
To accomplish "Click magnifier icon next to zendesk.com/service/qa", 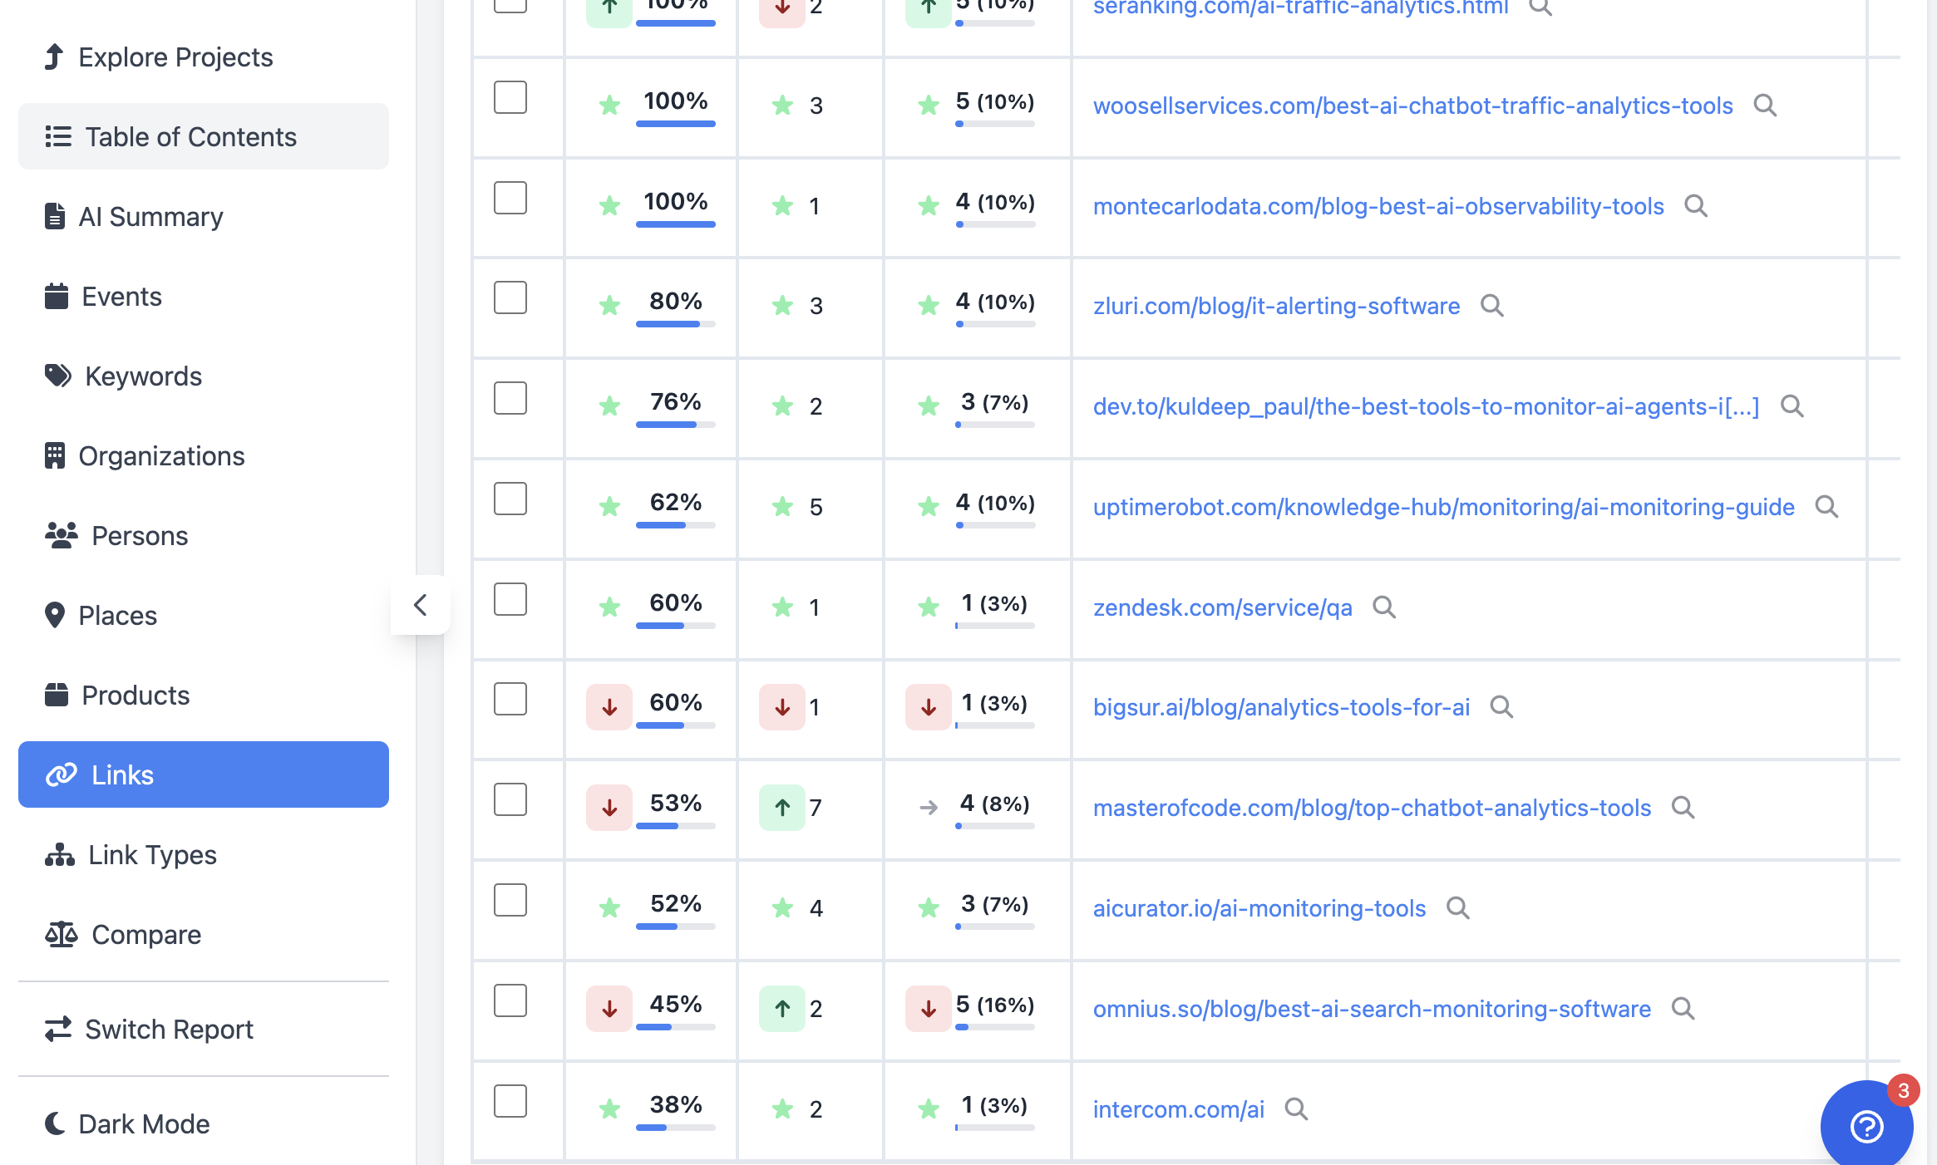I will [x=1383, y=607].
